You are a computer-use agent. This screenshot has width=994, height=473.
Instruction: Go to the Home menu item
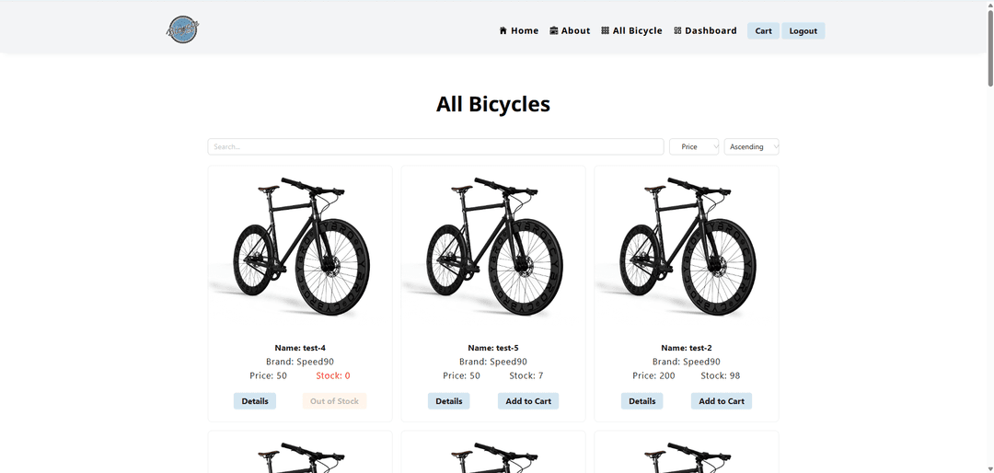[525, 30]
